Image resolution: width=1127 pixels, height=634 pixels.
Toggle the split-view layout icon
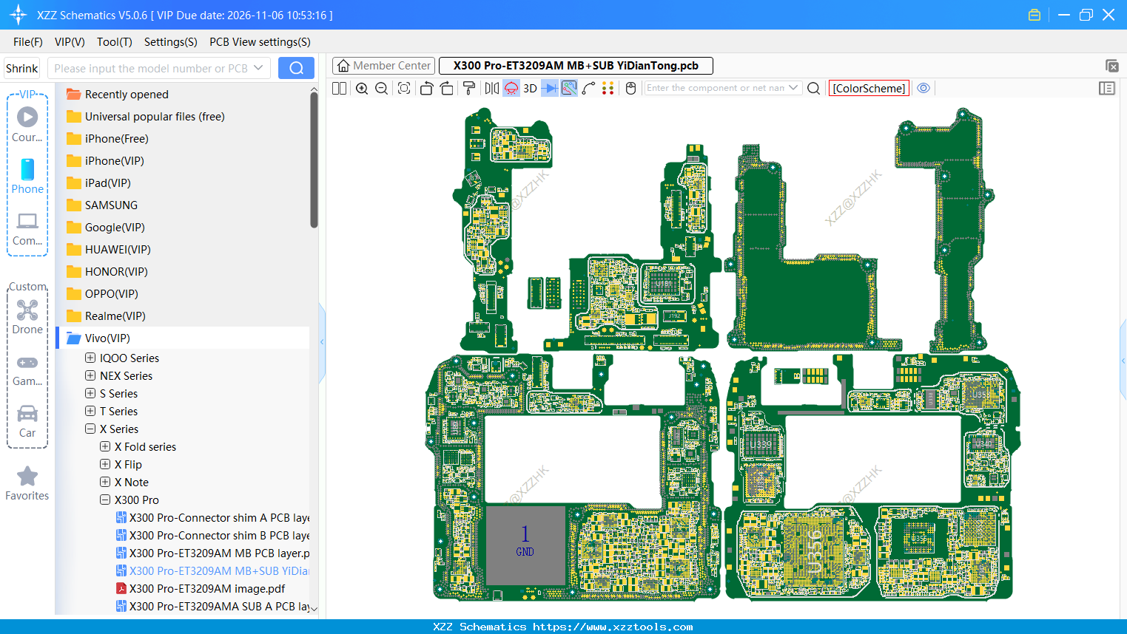[339, 88]
